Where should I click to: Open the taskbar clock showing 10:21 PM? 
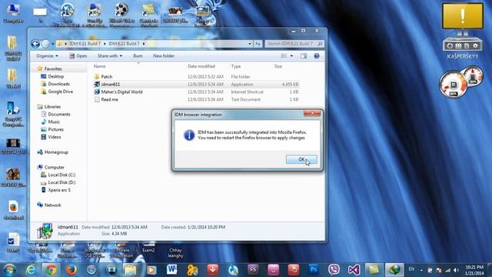click(x=474, y=270)
